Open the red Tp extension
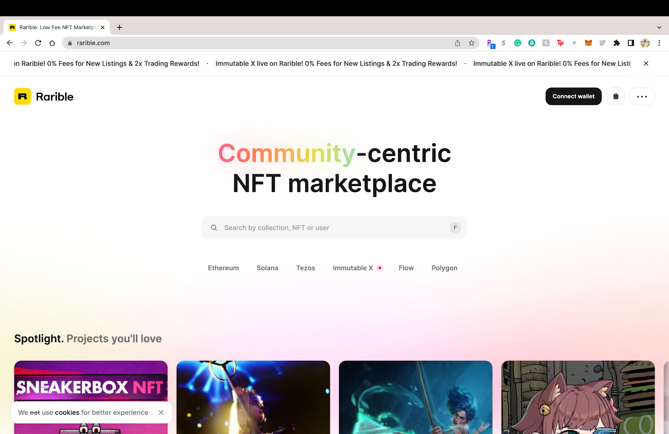The height and width of the screenshot is (434, 669). pos(560,43)
